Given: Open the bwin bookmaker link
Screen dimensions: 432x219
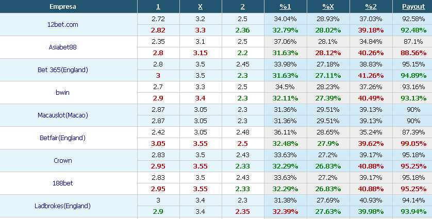Looking at the screenshot, I should pos(62,93).
